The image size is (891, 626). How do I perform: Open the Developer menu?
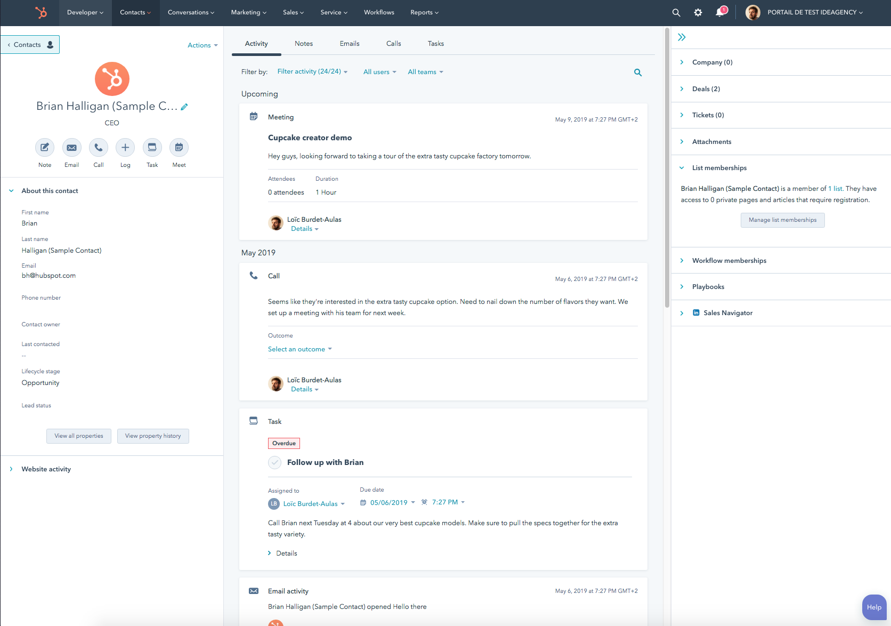click(85, 12)
